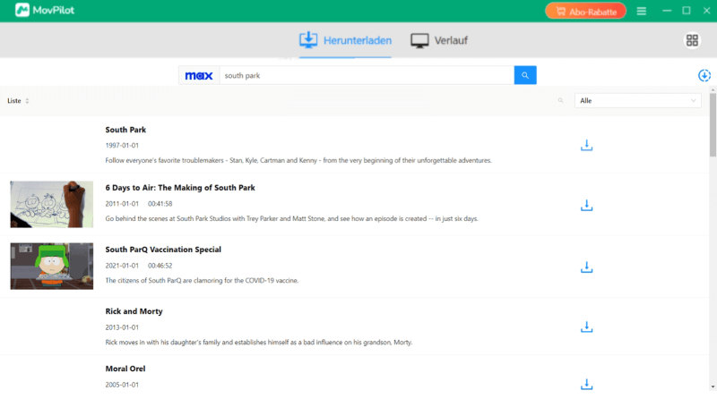Click the date 1997-01-01
Viewport: 717px width, 407px height.
(x=122, y=146)
